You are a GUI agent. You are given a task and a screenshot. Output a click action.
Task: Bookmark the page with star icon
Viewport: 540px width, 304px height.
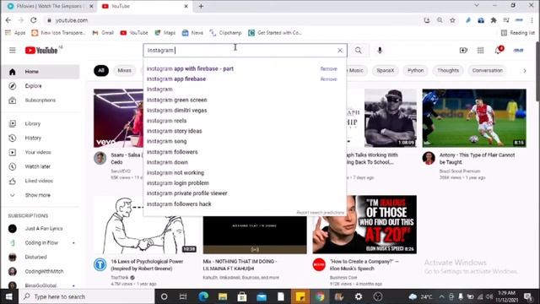pos(452,20)
